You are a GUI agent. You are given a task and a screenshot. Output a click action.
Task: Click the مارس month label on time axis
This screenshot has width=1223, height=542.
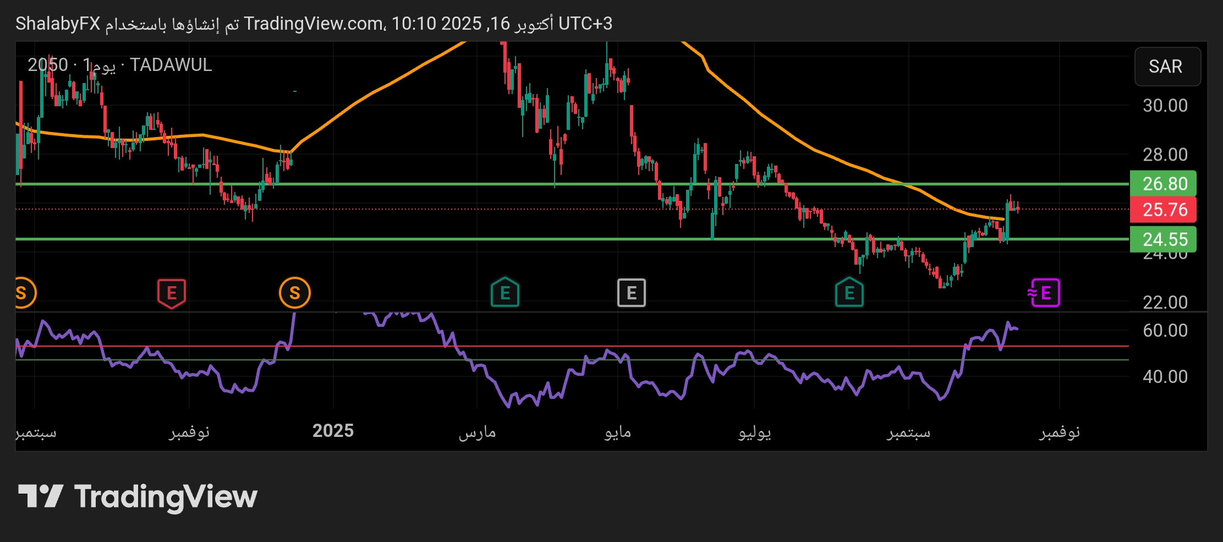(477, 432)
